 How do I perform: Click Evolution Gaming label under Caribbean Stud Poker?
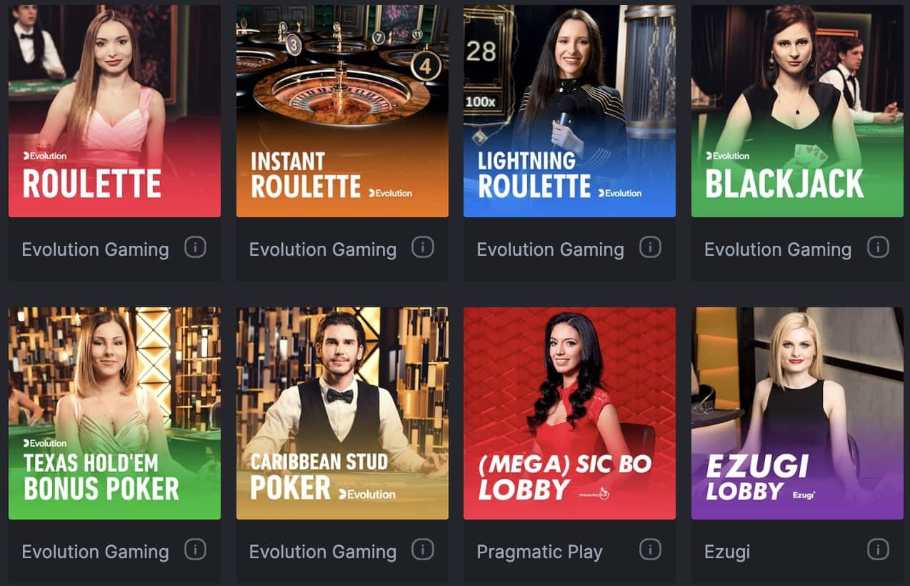pos(323,552)
